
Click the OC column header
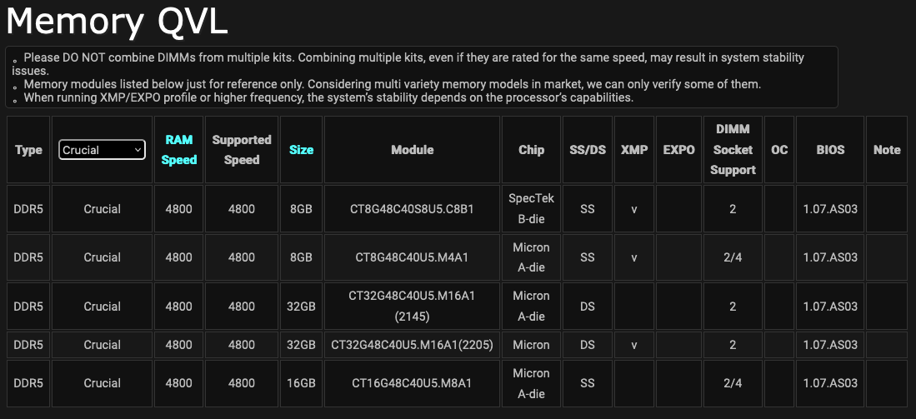[779, 150]
